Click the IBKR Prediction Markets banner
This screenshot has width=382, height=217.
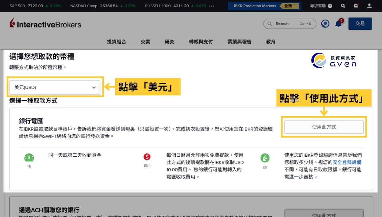coord(264,6)
